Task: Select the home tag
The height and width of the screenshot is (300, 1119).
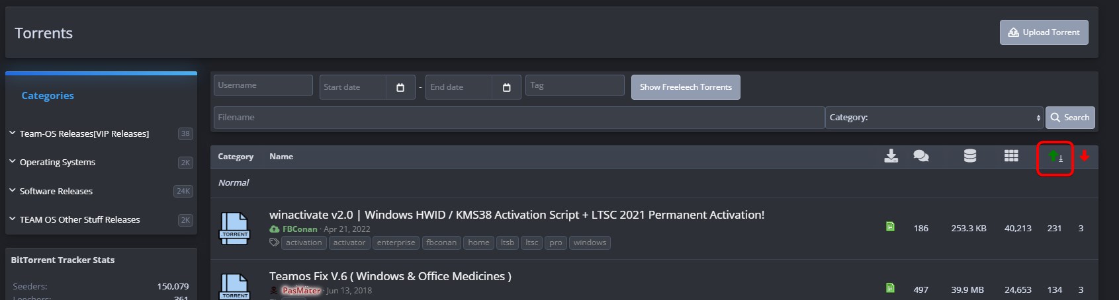Action: (x=478, y=243)
